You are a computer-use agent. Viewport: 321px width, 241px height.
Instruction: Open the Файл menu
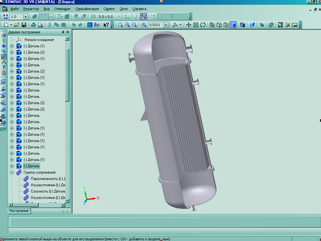(x=15, y=9)
